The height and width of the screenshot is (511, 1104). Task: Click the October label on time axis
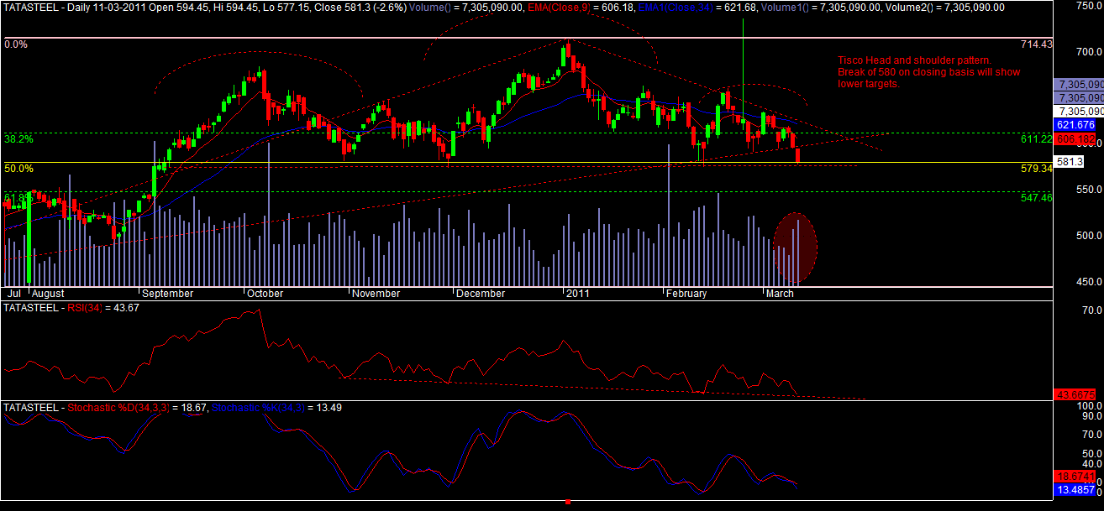tap(265, 294)
